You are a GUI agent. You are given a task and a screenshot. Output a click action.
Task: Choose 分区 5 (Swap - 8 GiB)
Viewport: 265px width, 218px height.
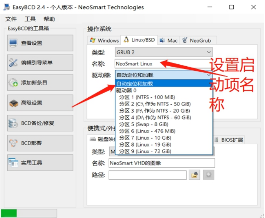164,124
